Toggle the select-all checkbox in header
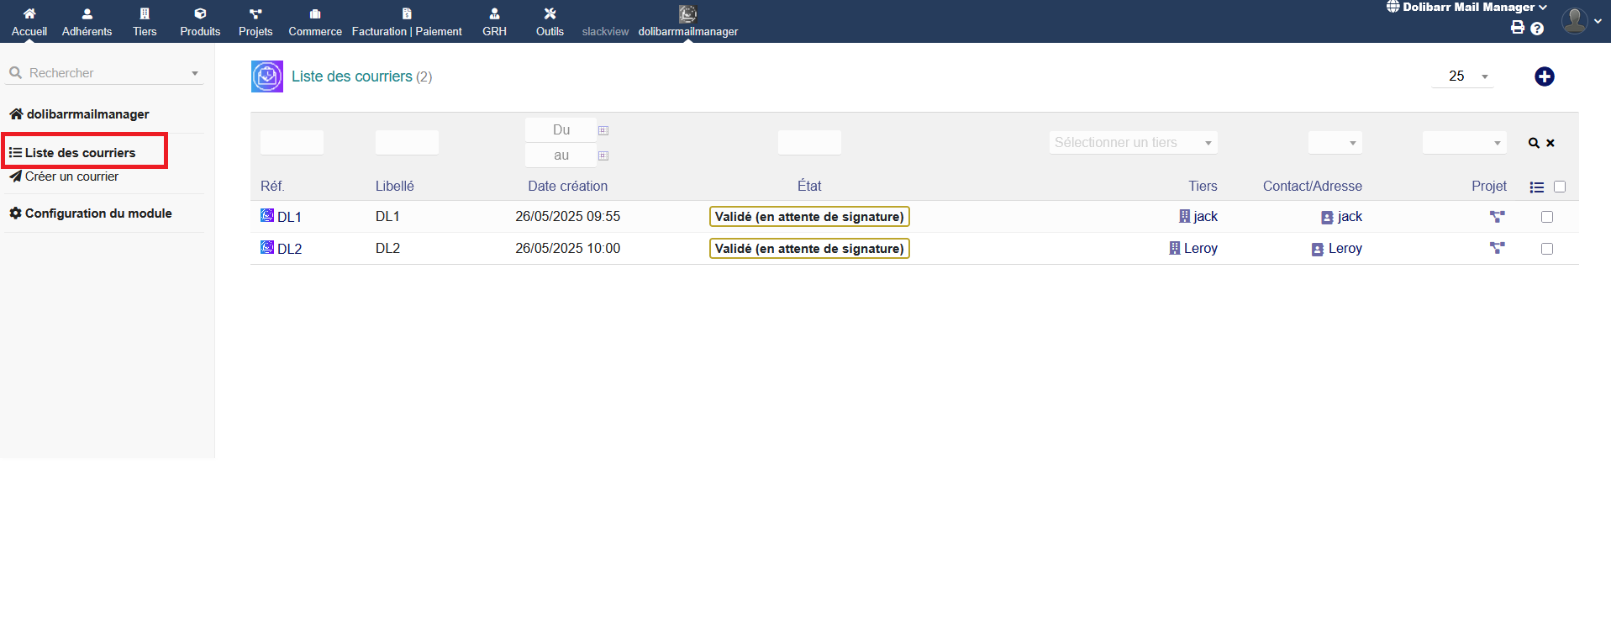Screen dimensions: 1611x627 click(x=1560, y=187)
